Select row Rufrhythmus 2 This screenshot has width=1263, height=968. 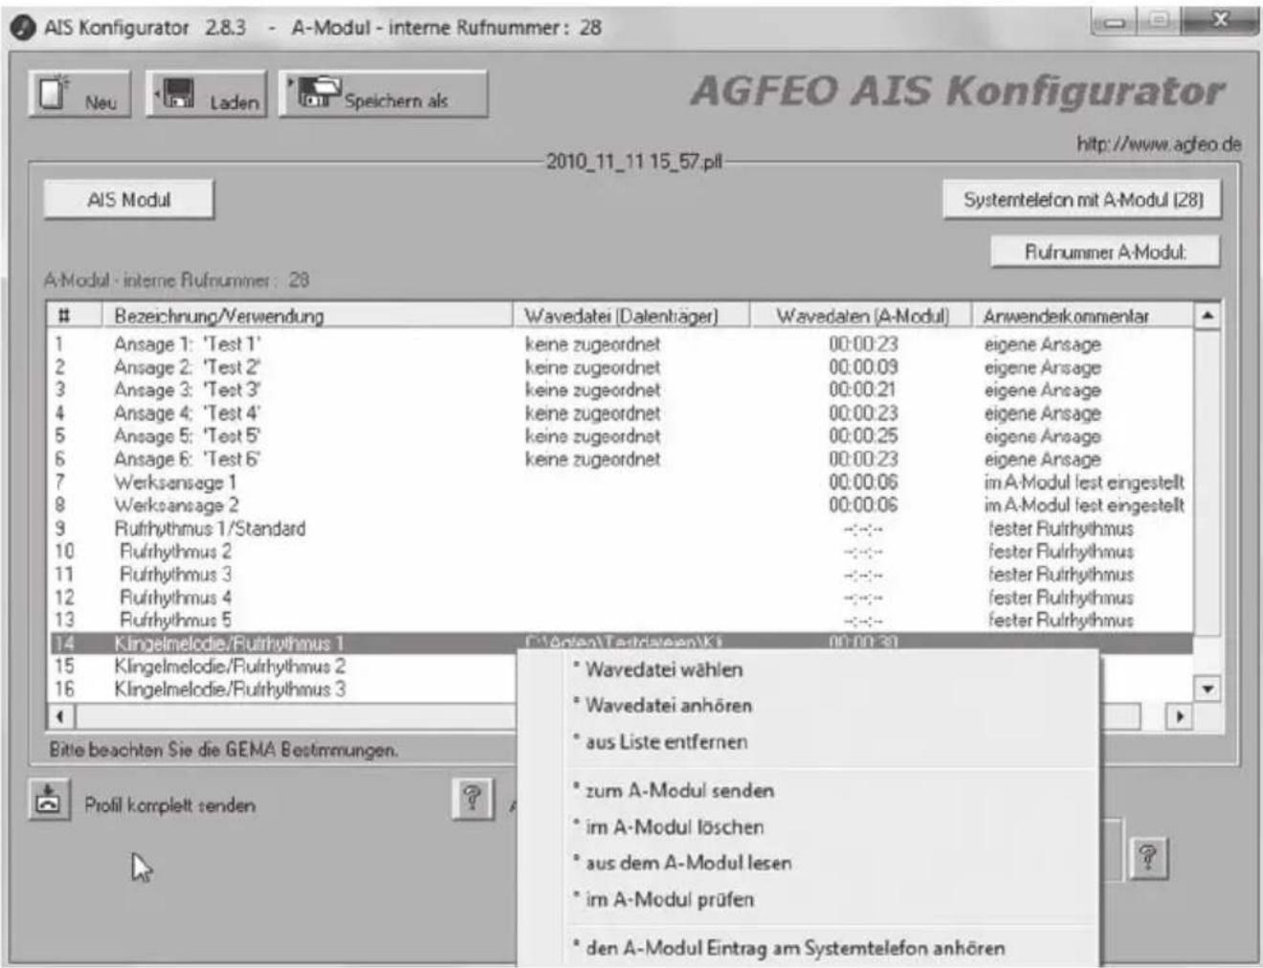pyautogui.click(x=621, y=551)
